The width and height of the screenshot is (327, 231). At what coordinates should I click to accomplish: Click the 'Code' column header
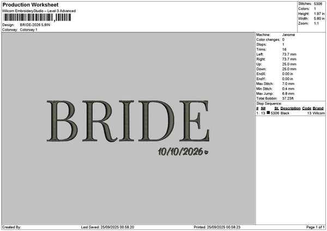point(306,108)
